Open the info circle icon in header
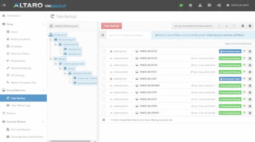Screen dimensions: 255x142 pyautogui.click(x=190, y=5)
